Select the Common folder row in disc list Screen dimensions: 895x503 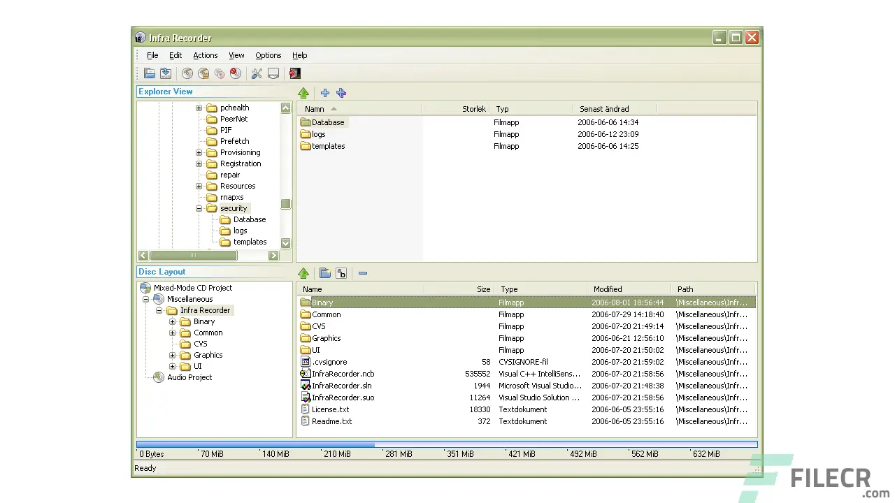(527, 314)
